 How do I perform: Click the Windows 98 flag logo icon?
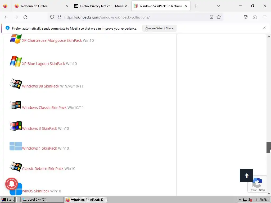click(16, 84)
